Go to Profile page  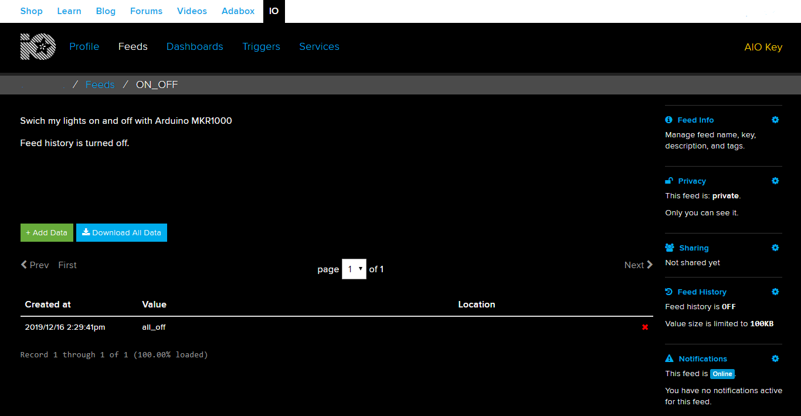click(x=84, y=46)
